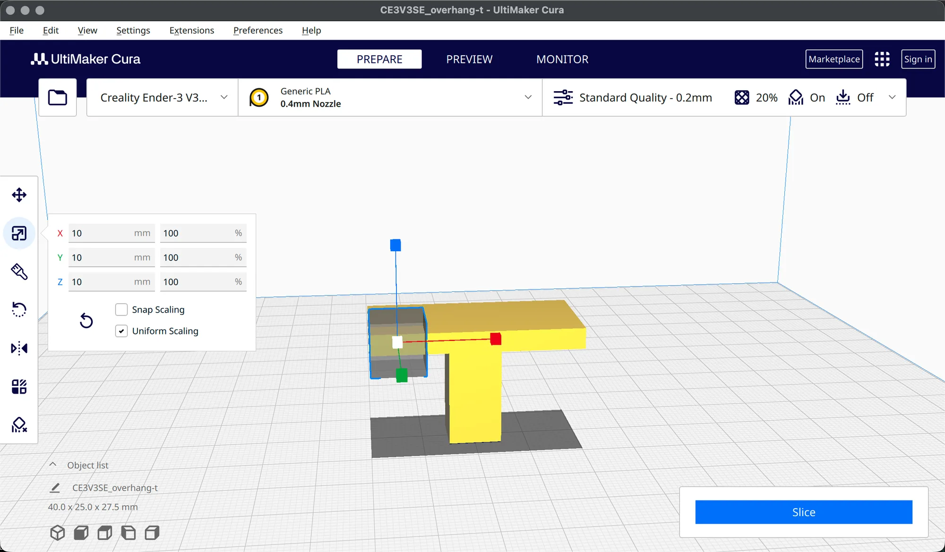Switch to the MONITOR stage
The width and height of the screenshot is (945, 552).
[562, 59]
